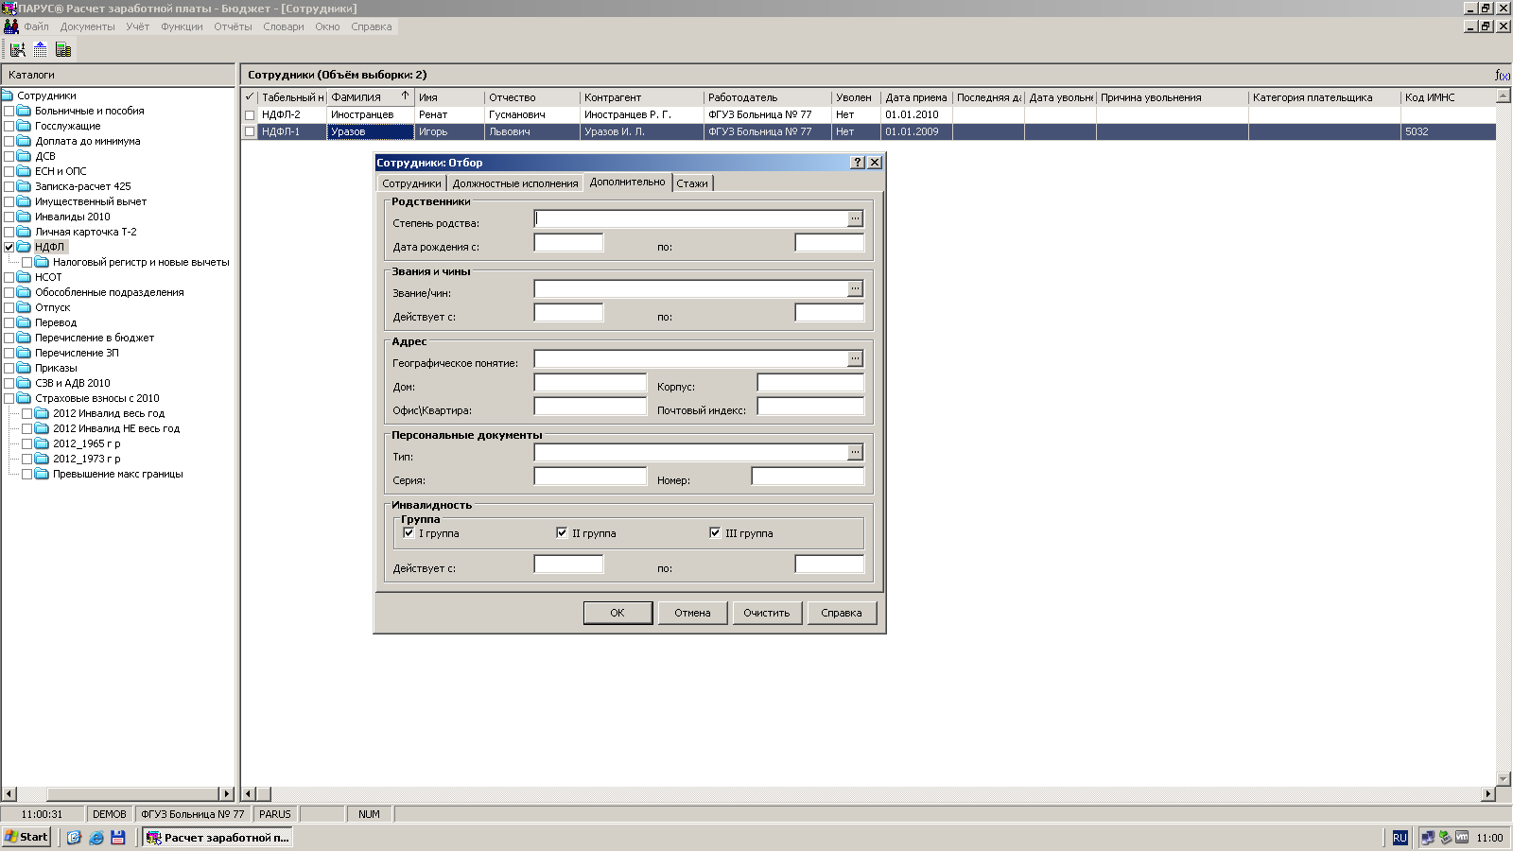Switch to the Должностные исполнения tab

[x=515, y=183]
